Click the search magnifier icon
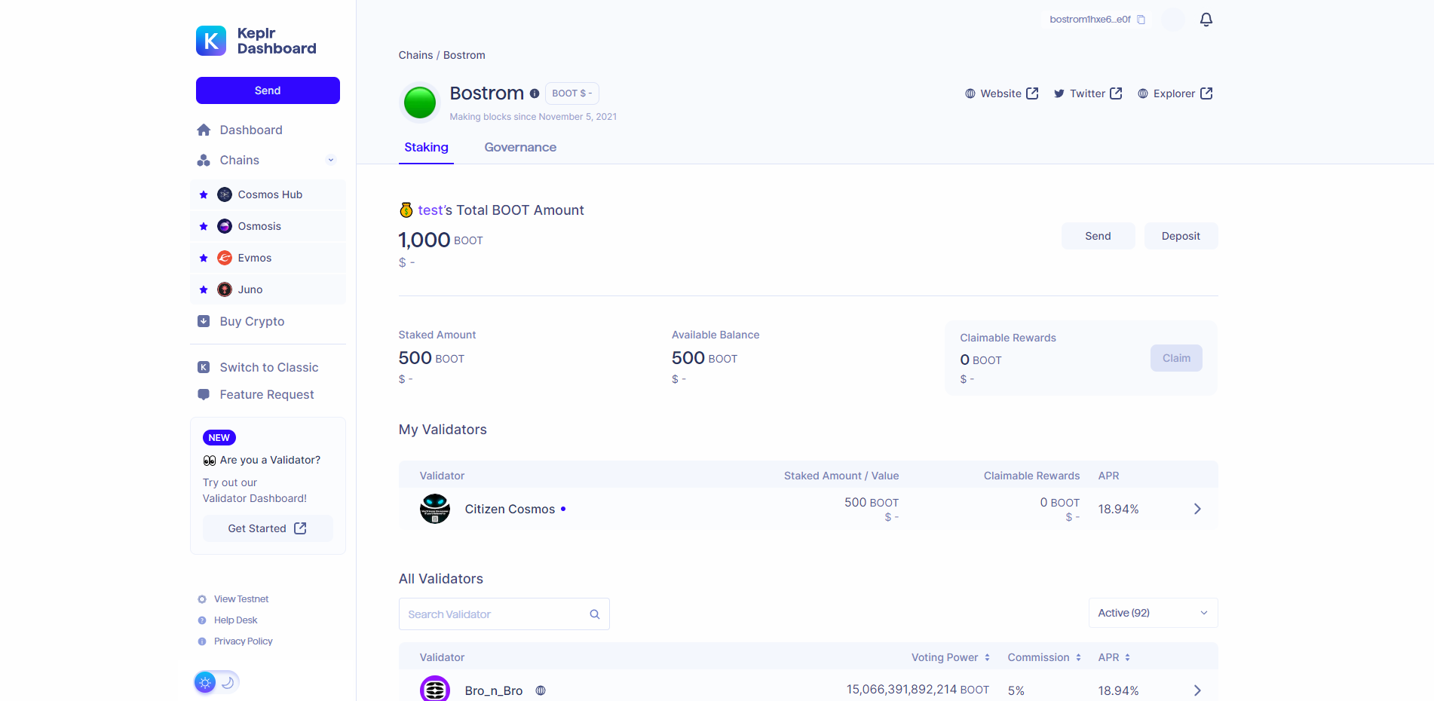Image resolution: width=1434 pixels, height=701 pixels. 595,614
